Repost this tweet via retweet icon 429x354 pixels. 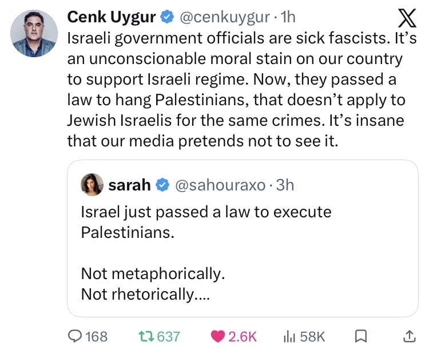click(145, 336)
